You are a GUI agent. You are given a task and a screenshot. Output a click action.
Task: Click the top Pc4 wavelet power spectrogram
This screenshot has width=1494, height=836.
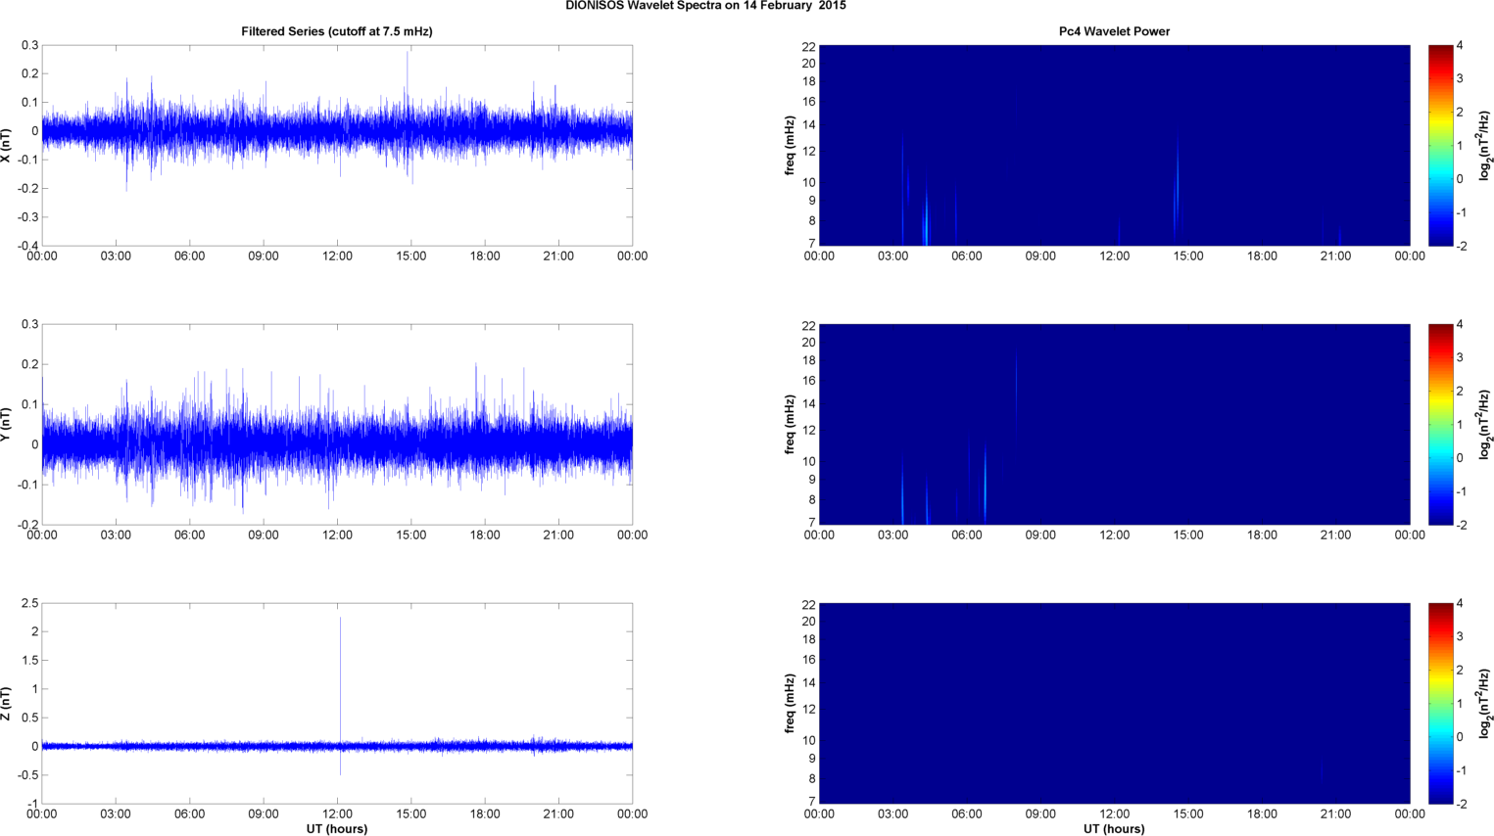pyautogui.click(x=1114, y=145)
